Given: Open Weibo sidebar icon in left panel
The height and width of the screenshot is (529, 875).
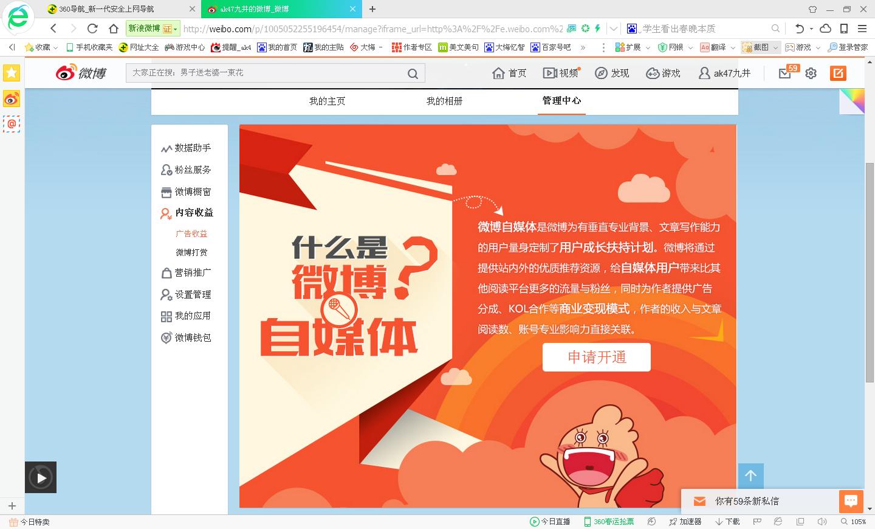Looking at the screenshot, I should [x=12, y=99].
